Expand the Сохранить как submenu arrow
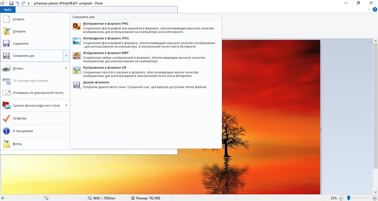This screenshot has width=378, height=201. coord(66,56)
